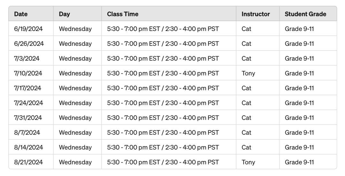345x176 pixels.
Task: Click Cat in the 6/19/2024 row
Action: coord(246,29)
